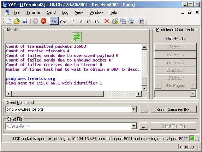Open the File menu

pos(17,12)
